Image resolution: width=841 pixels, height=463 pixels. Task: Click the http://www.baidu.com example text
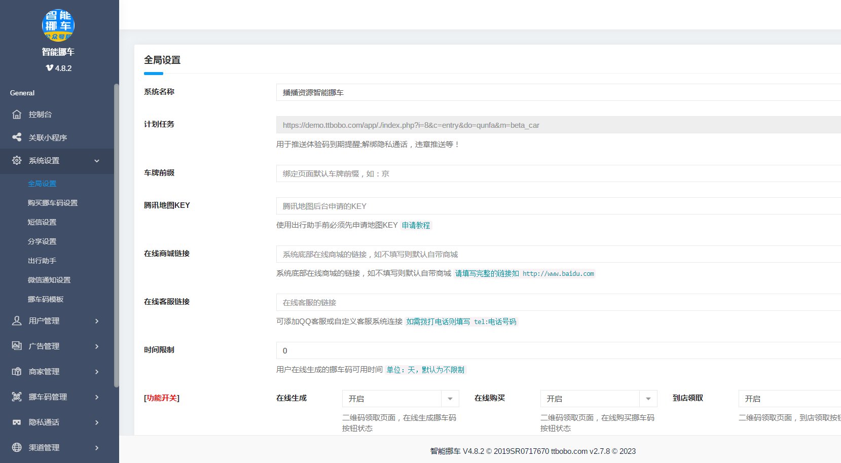pos(558,273)
